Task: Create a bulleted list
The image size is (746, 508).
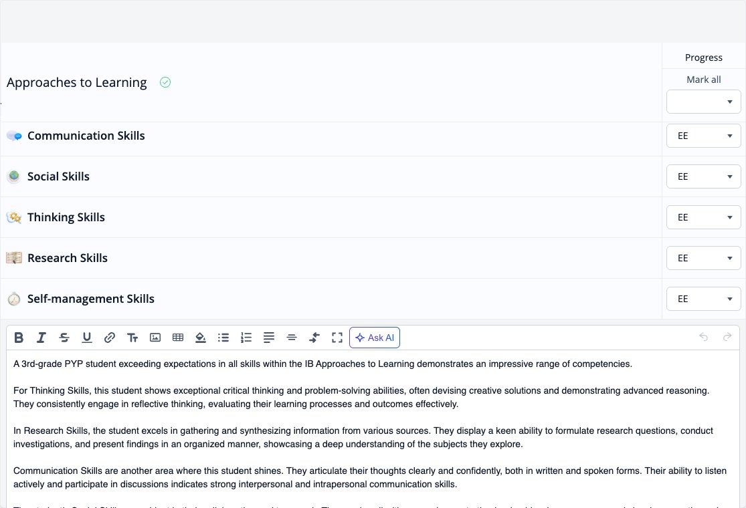Action: point(223,338)
